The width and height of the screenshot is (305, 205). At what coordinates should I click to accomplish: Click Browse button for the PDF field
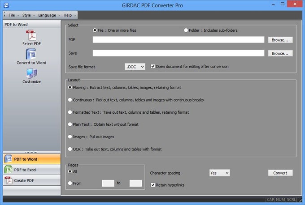click(280, 40)
